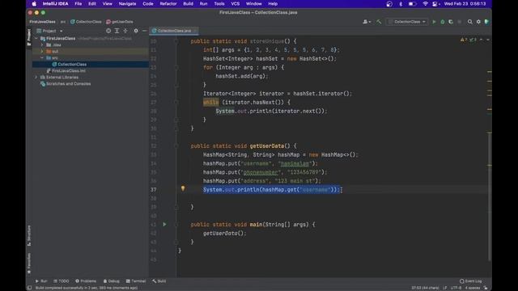
Task: Open IDE settings gear in top toolbar
Action: (x=478, y=22)
